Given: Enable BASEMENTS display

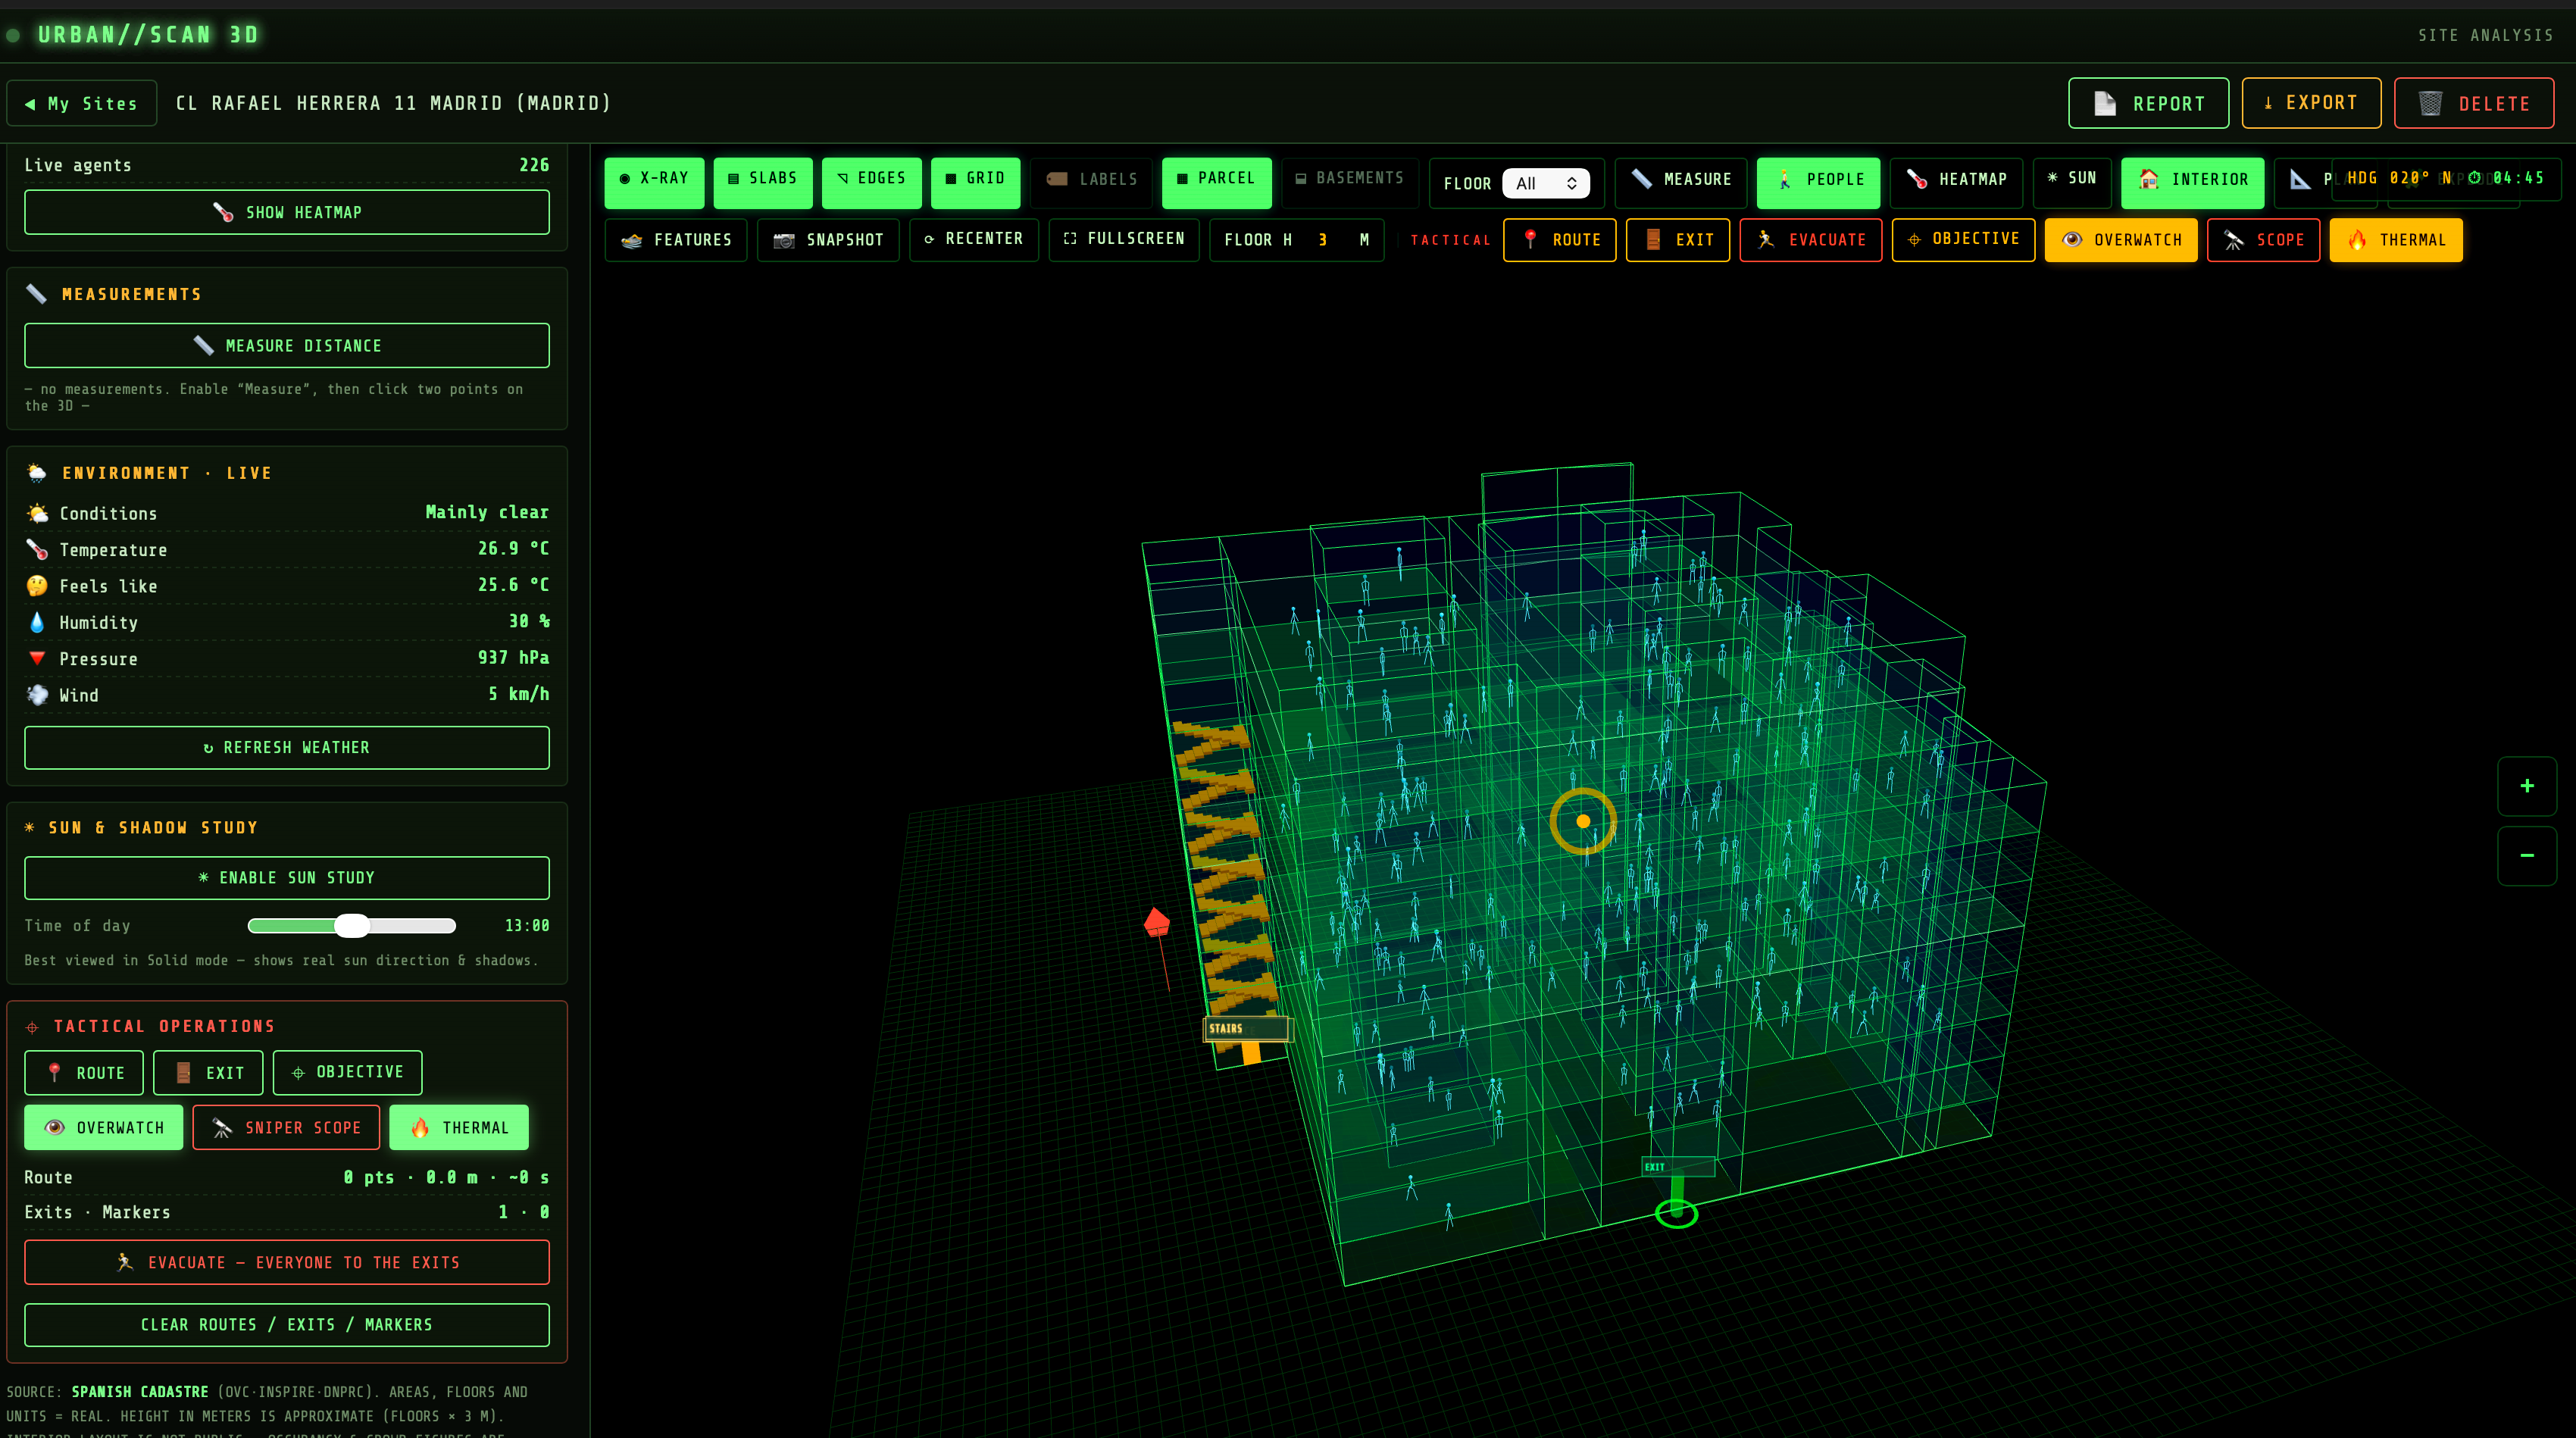Looking at the screenshot, I should coord(1350,183).
